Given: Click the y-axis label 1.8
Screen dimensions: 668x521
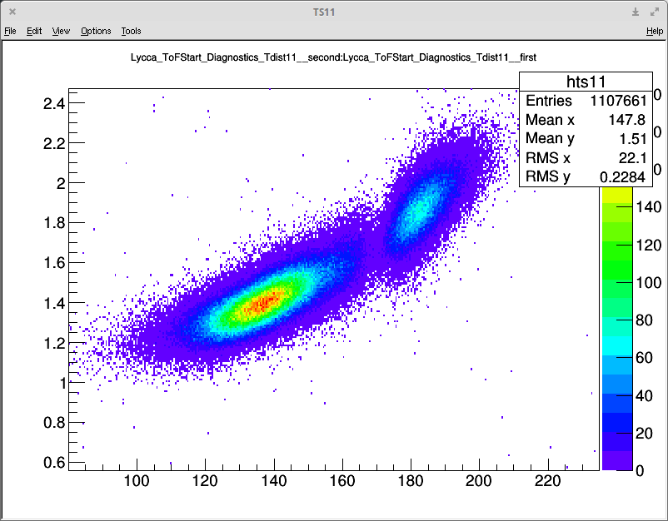Looking at the screenshot, I should tap(53, 223).
